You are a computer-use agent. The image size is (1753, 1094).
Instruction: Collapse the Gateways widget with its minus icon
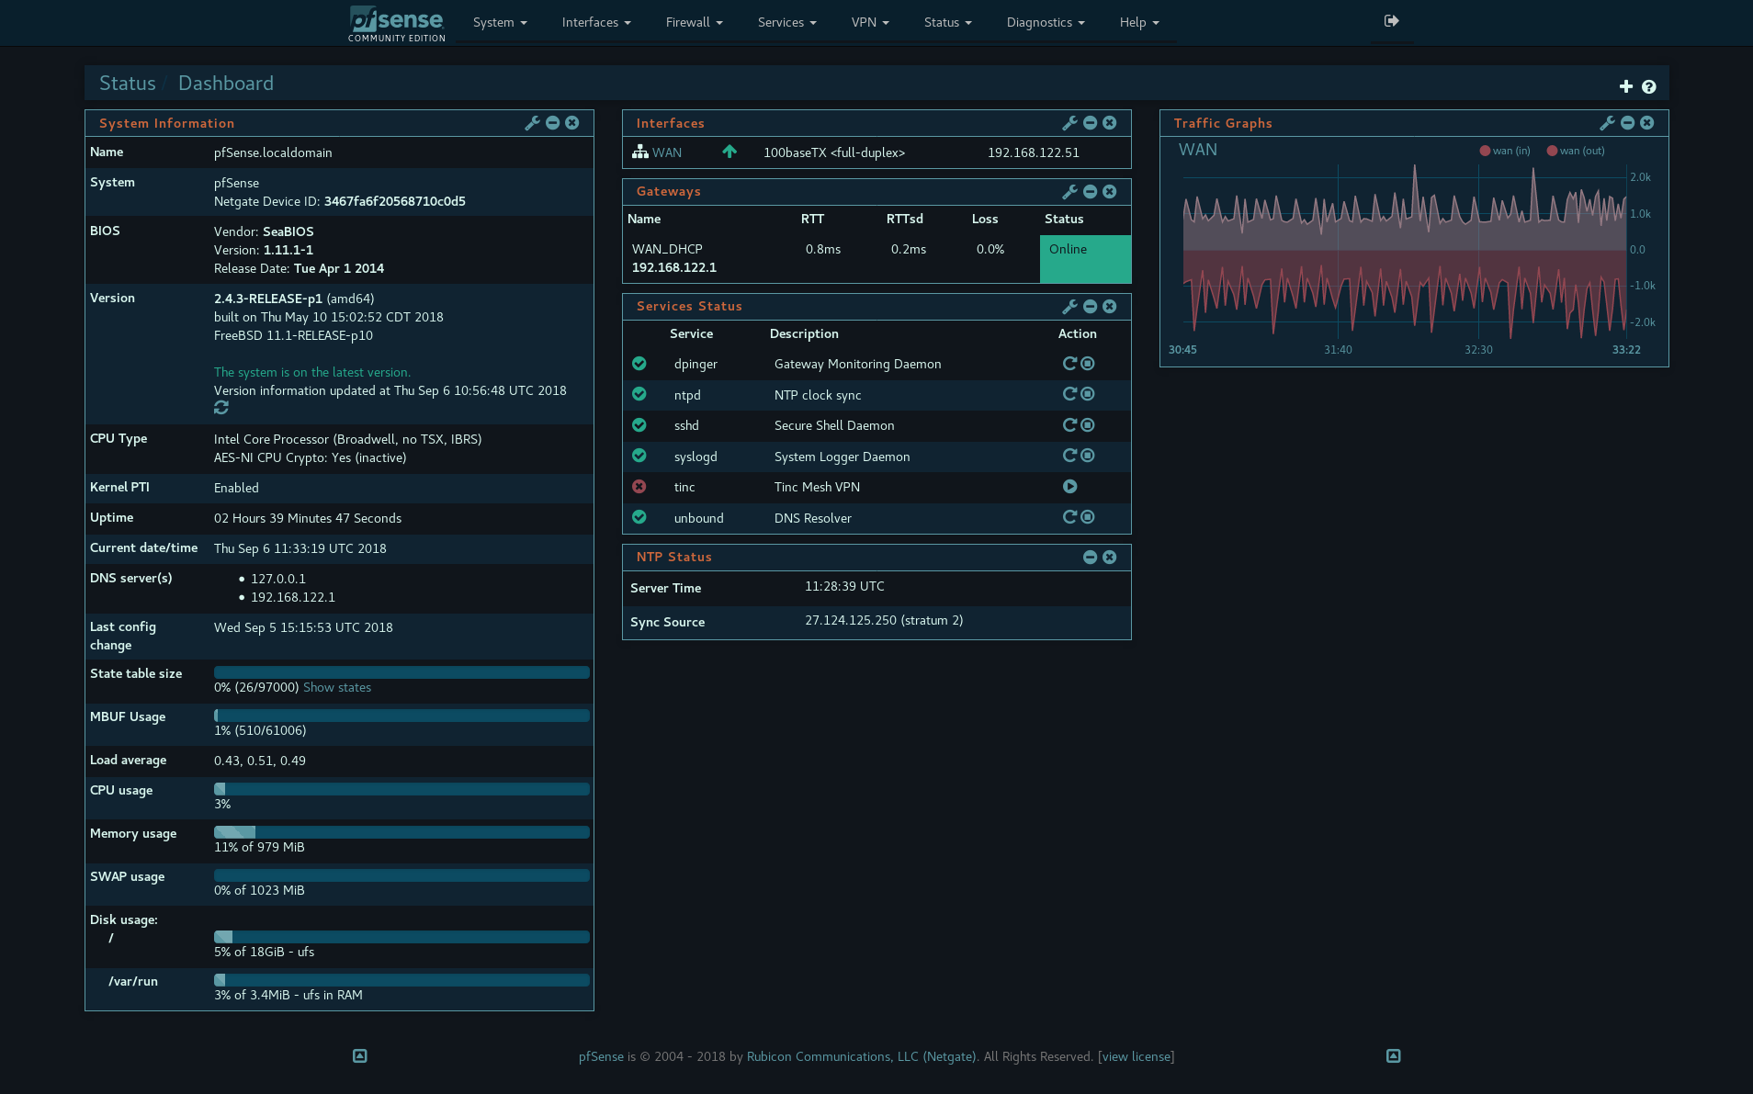[x=1090, y=191]
